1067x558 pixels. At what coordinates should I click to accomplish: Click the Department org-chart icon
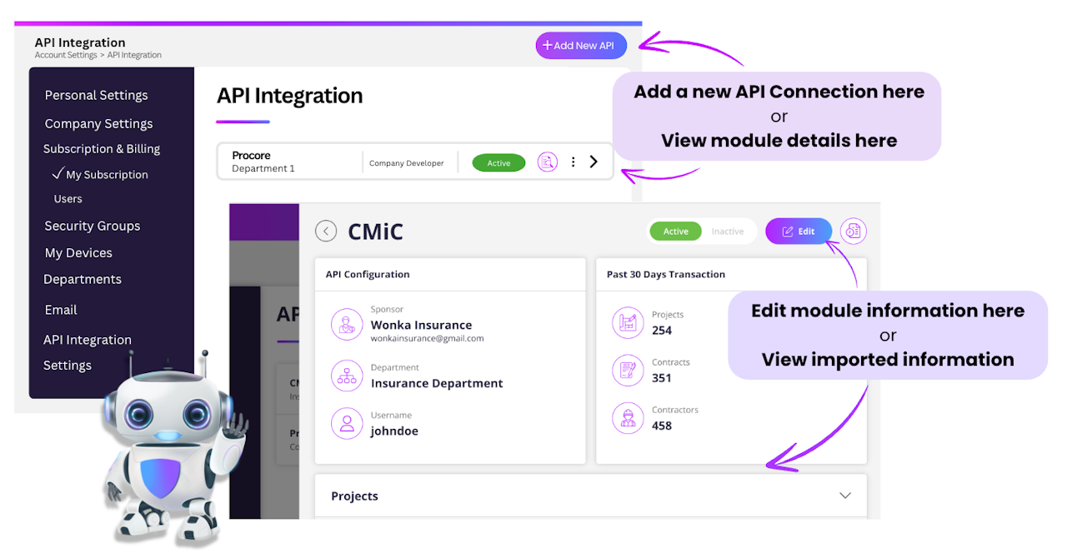[347, 376]
